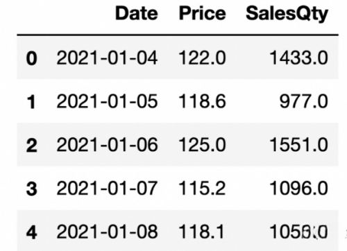Viewport: 347px width, 251px height.
Task: Click the price value 118.6
Action: pyautogui.click(x=202, y=101)
